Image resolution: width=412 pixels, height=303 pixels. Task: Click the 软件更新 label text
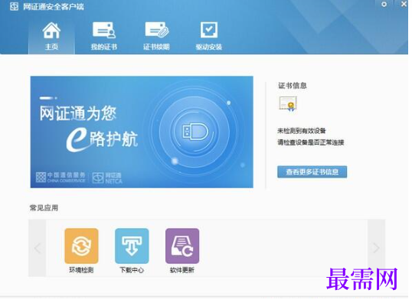click(x=182, y=270)
